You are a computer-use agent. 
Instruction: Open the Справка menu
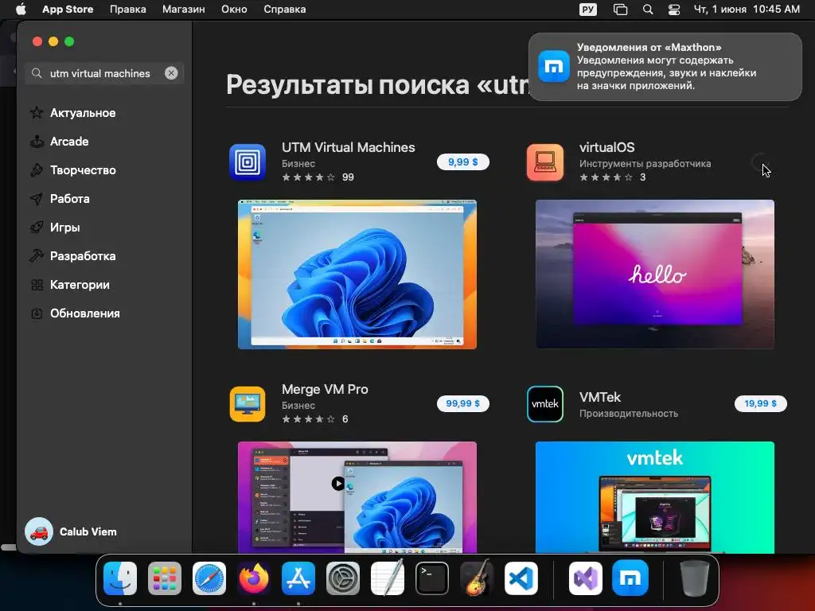284,10
